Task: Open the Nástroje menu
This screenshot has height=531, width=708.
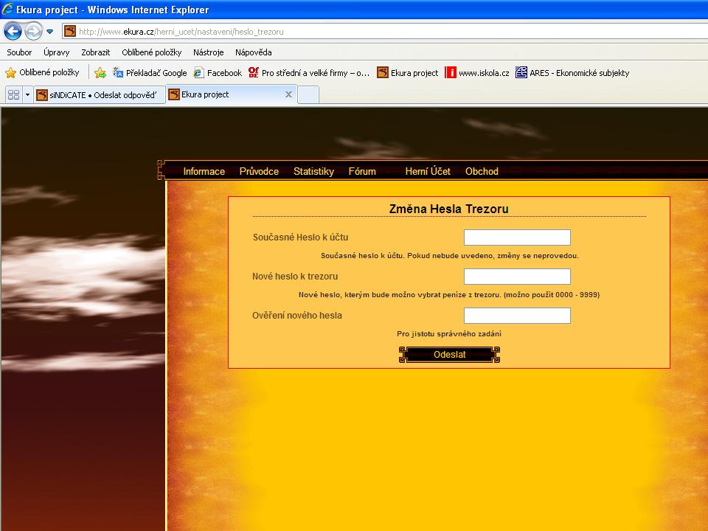Action: (x=208, y=52)
